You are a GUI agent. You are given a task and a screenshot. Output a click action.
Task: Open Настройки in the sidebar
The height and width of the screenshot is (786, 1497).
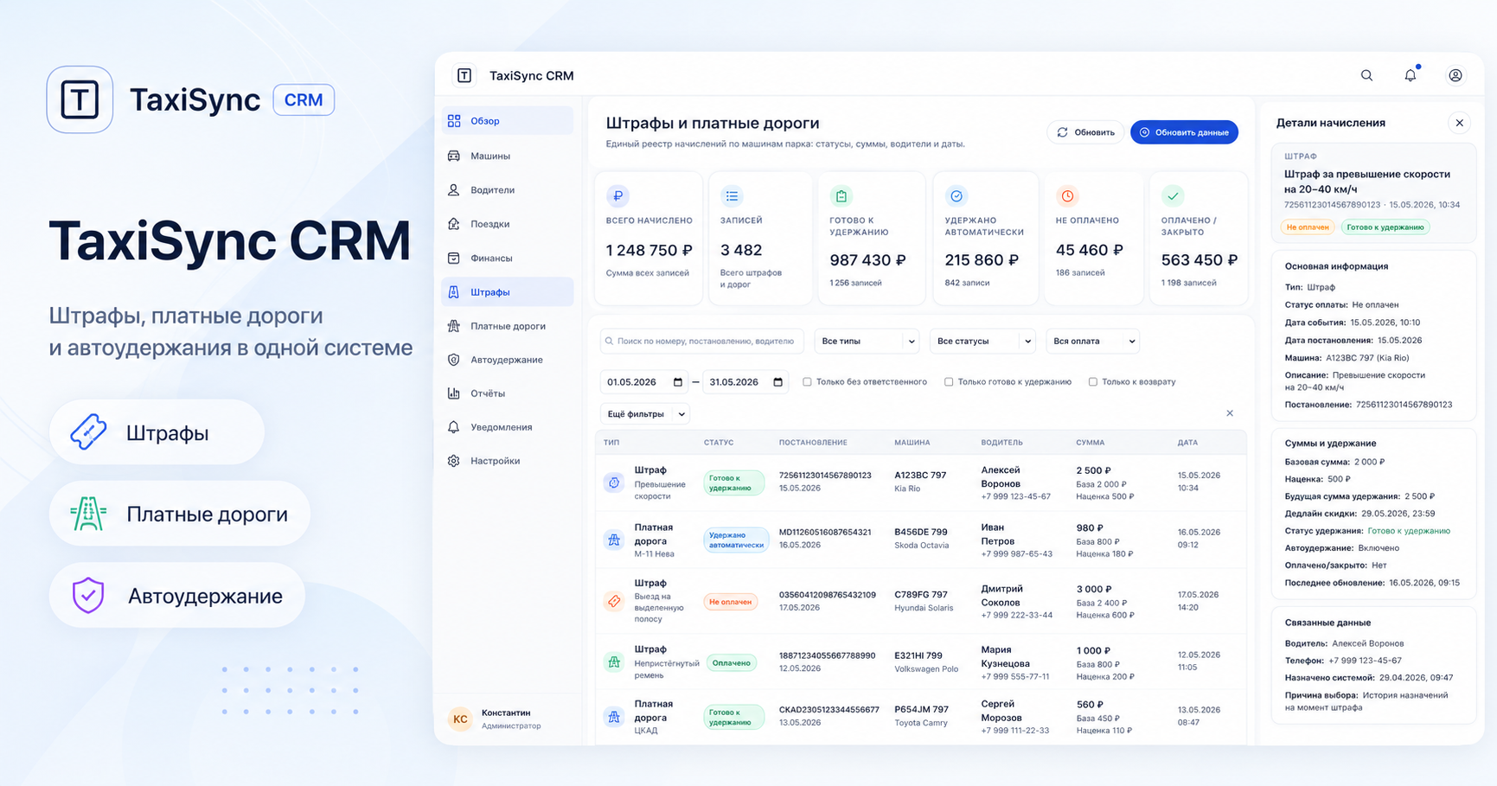point(508,461)
